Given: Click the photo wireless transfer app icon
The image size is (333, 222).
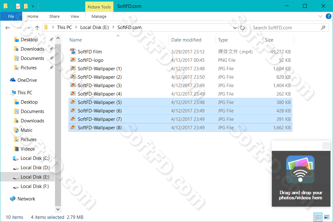Looking at the screenshot, I should click(x=300, y=169).
